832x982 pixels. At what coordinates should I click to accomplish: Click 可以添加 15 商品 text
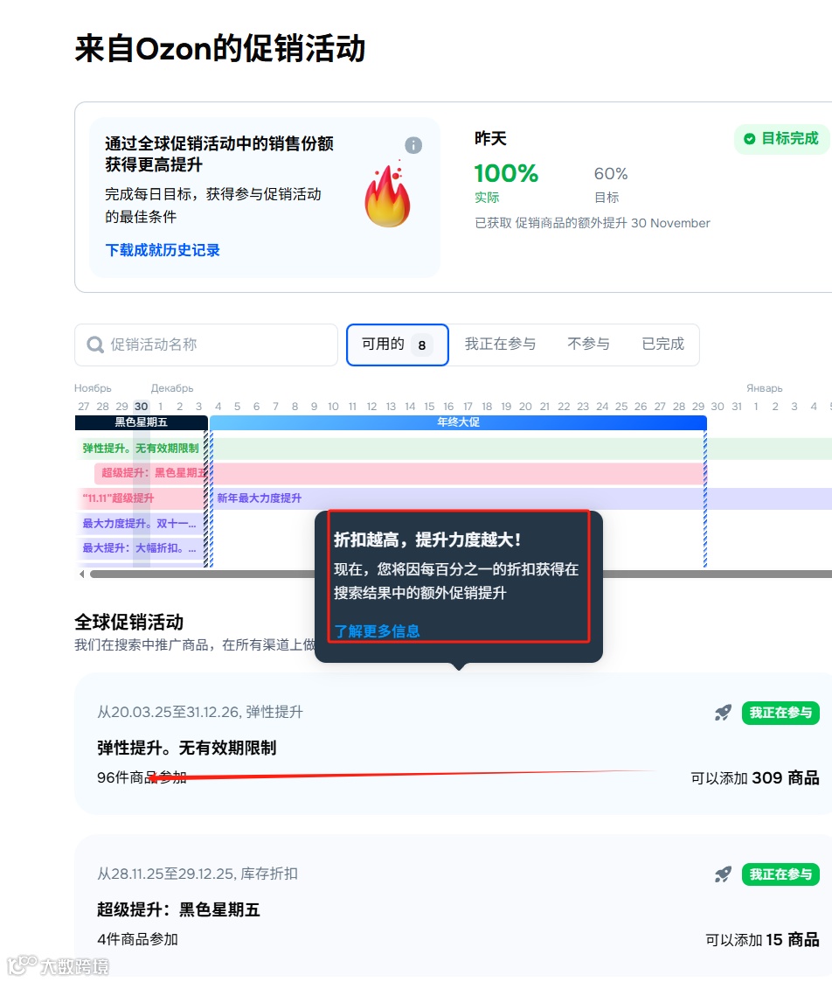pos(762,939)
